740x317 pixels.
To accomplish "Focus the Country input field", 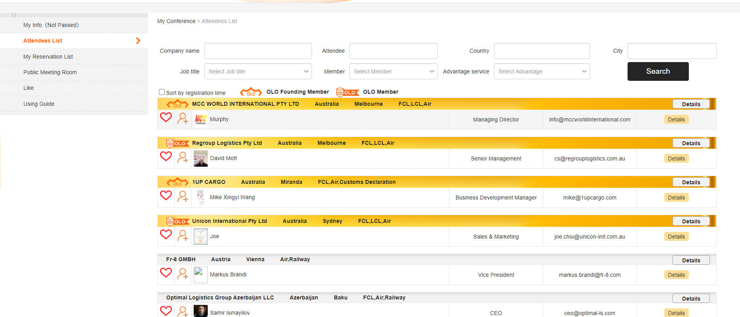I will [x=542, y=51].
